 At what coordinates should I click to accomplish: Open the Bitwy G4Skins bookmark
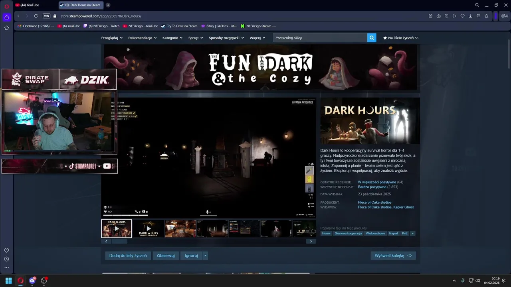point(219,26)
